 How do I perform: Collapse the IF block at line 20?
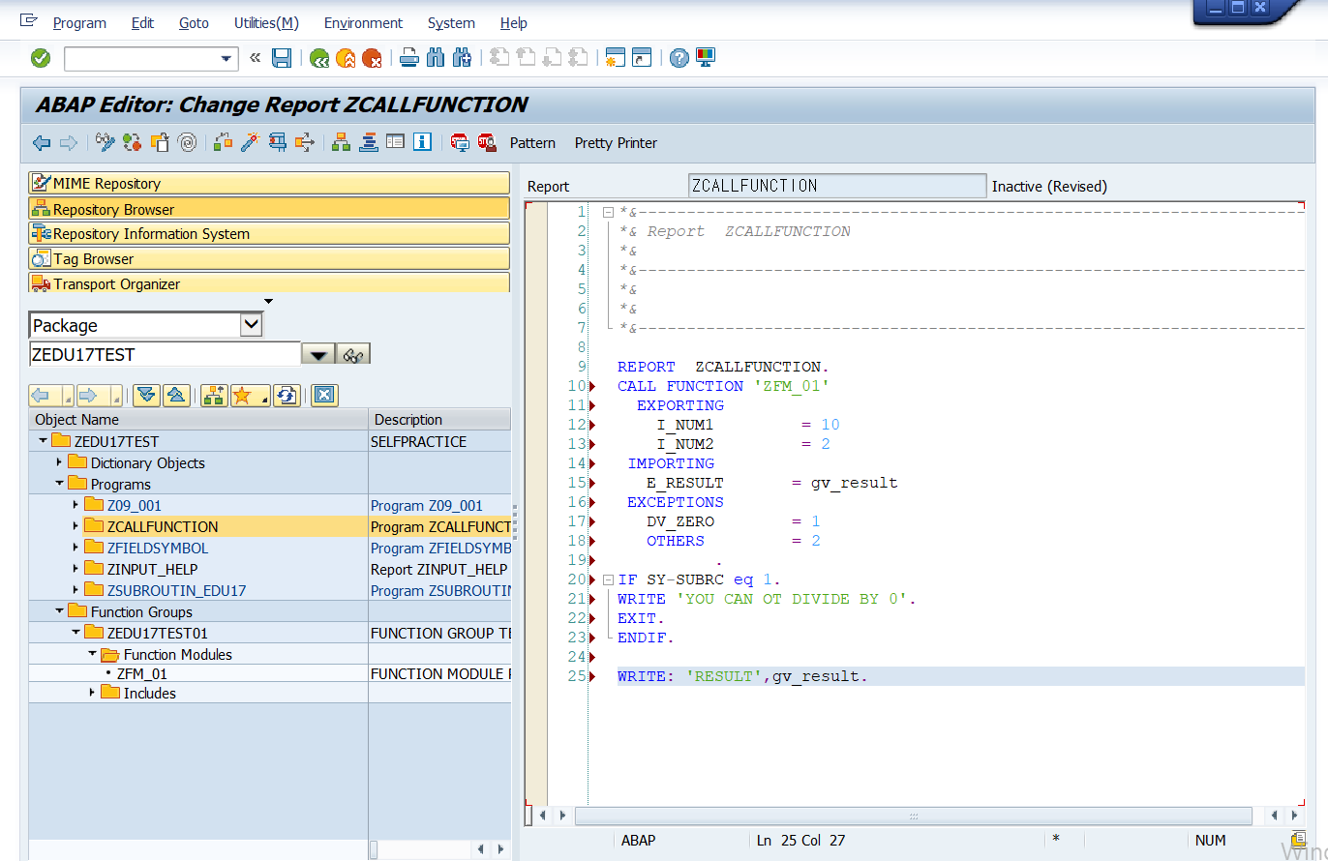pos(608,579)
